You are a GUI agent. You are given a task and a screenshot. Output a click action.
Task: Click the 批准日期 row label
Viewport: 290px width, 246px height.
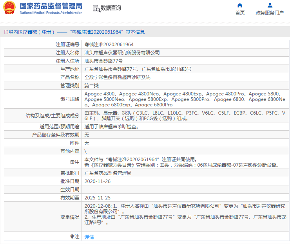click(70, 181)
